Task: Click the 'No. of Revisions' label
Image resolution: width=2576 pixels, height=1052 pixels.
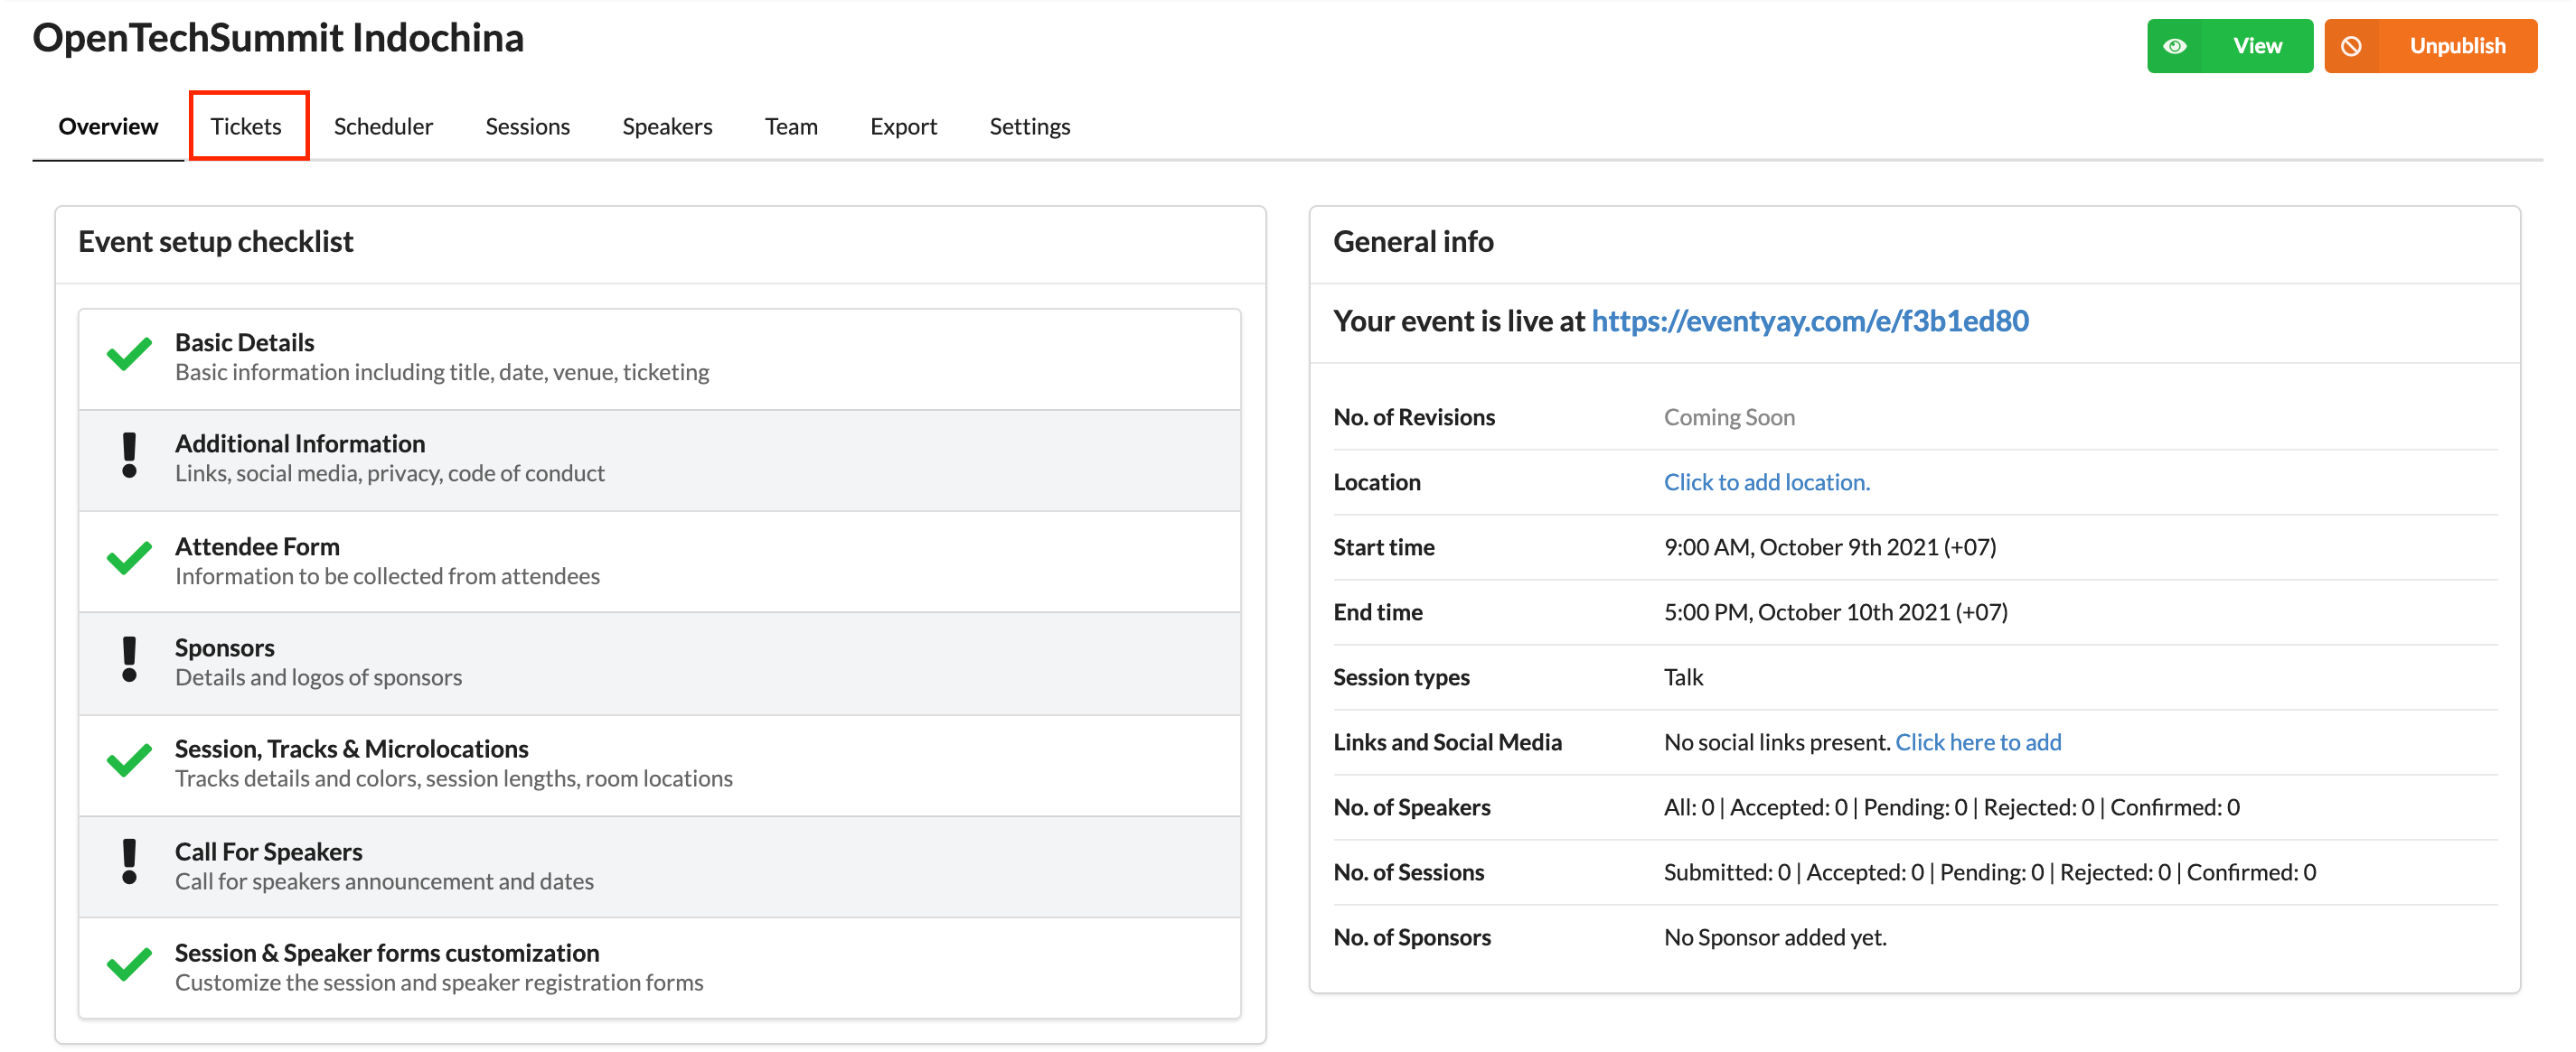Action: [1414, 417]
